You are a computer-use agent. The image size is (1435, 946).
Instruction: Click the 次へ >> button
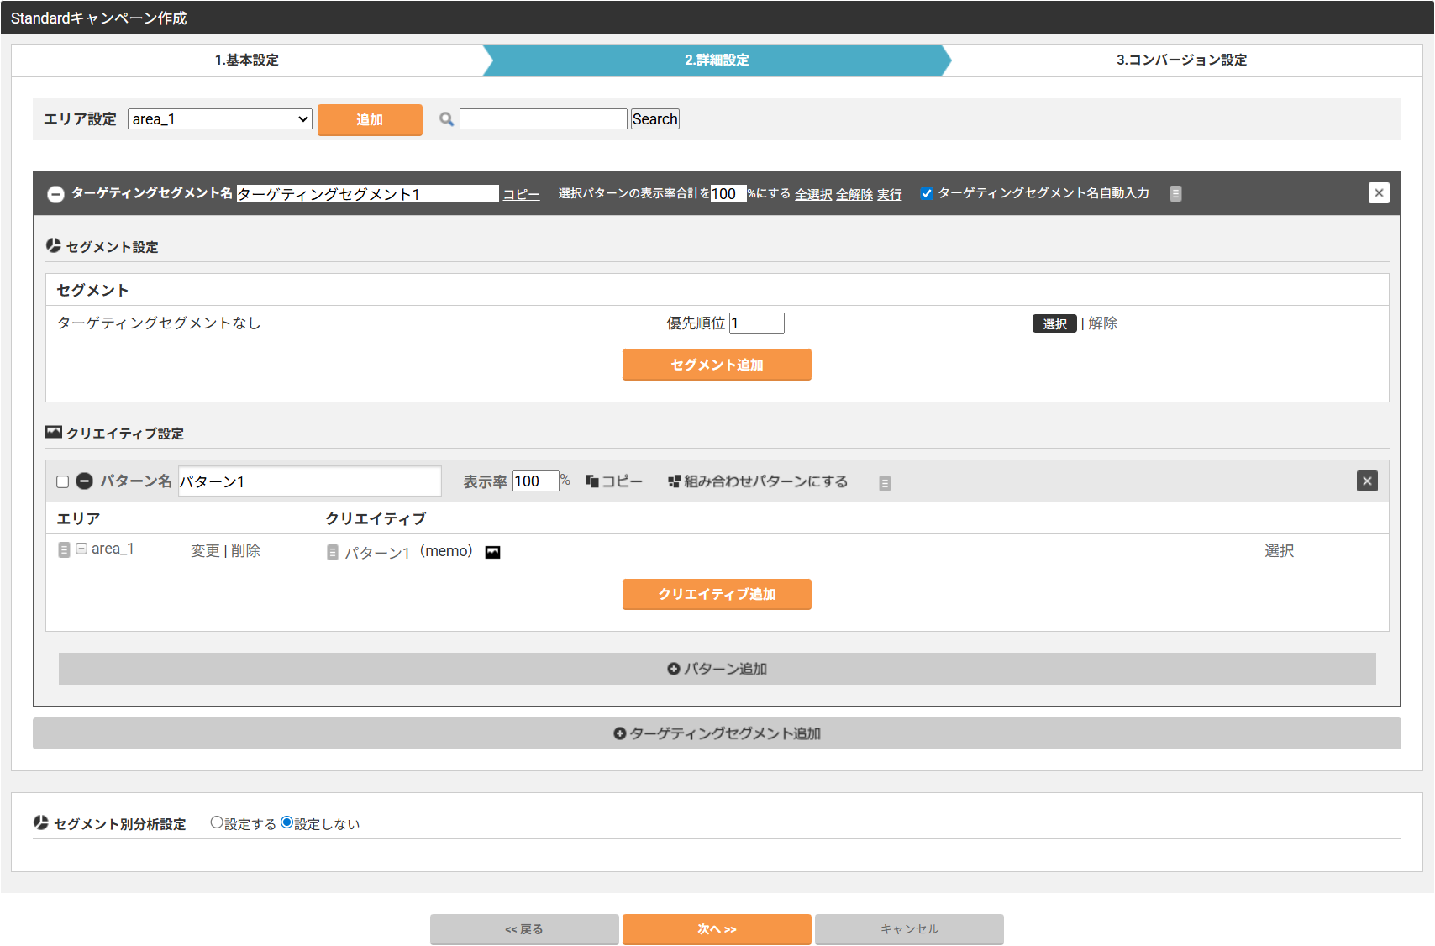click(x=717, y=929)
